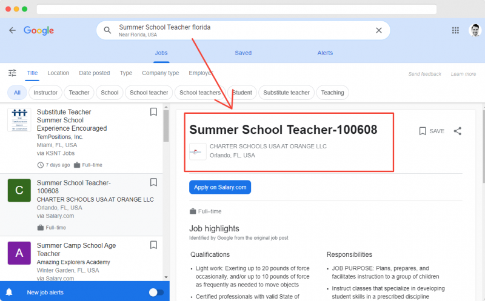Open the Summer Camp School Age Teacher listing
The width and height of the screenshot is (485, 301).
[76, 250]
